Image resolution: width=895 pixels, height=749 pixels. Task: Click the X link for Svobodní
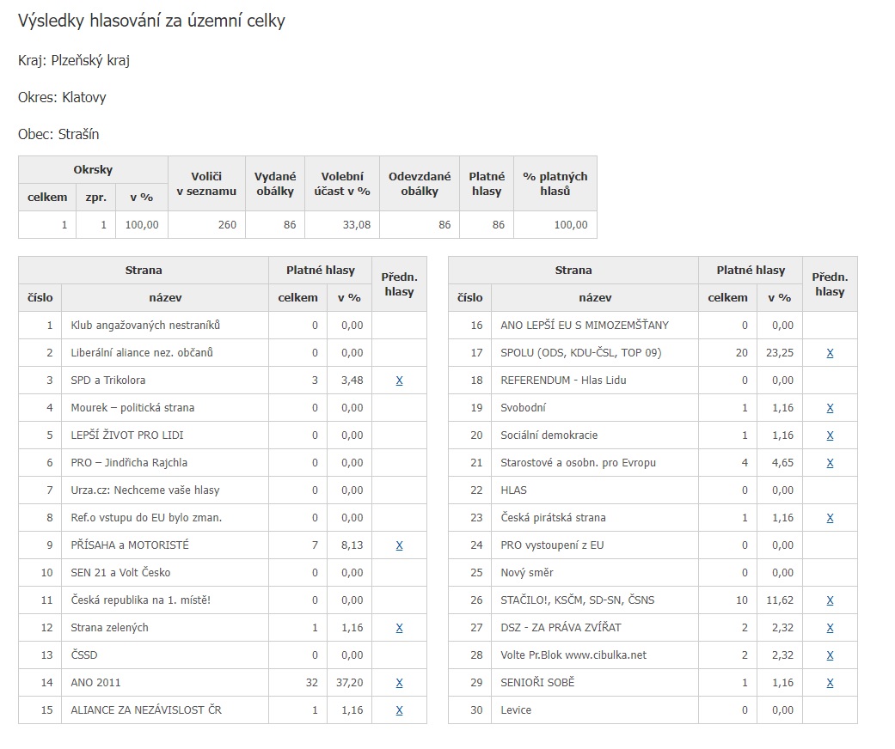[830, 408]
